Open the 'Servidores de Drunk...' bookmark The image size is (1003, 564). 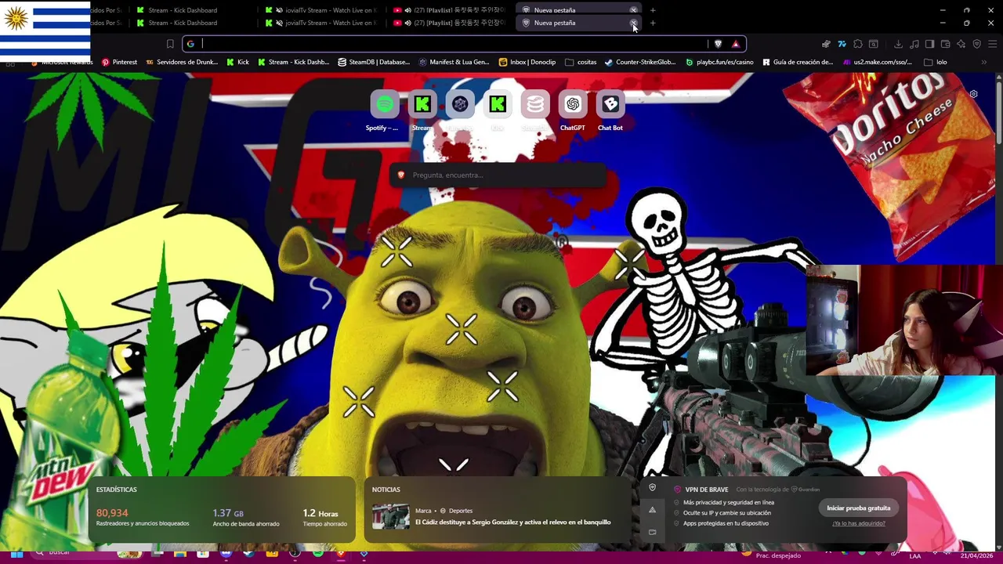click(182, 62)
